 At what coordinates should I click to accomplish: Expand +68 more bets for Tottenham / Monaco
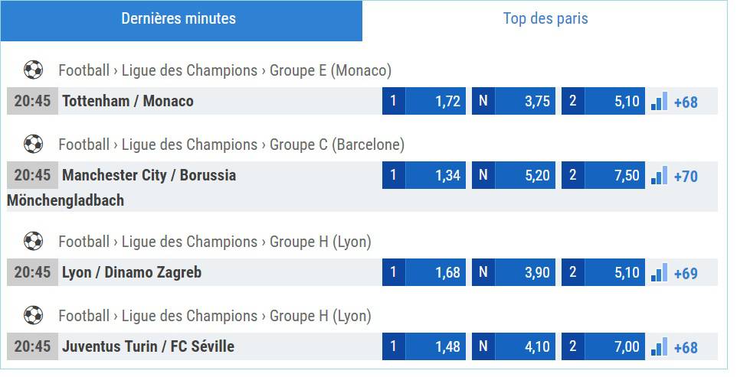686,102
